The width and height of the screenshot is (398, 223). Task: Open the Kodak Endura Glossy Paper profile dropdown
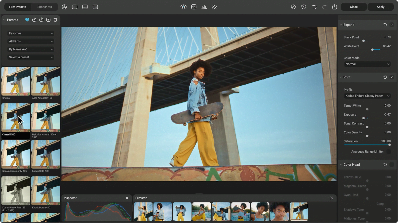click(x=367, y=96)
